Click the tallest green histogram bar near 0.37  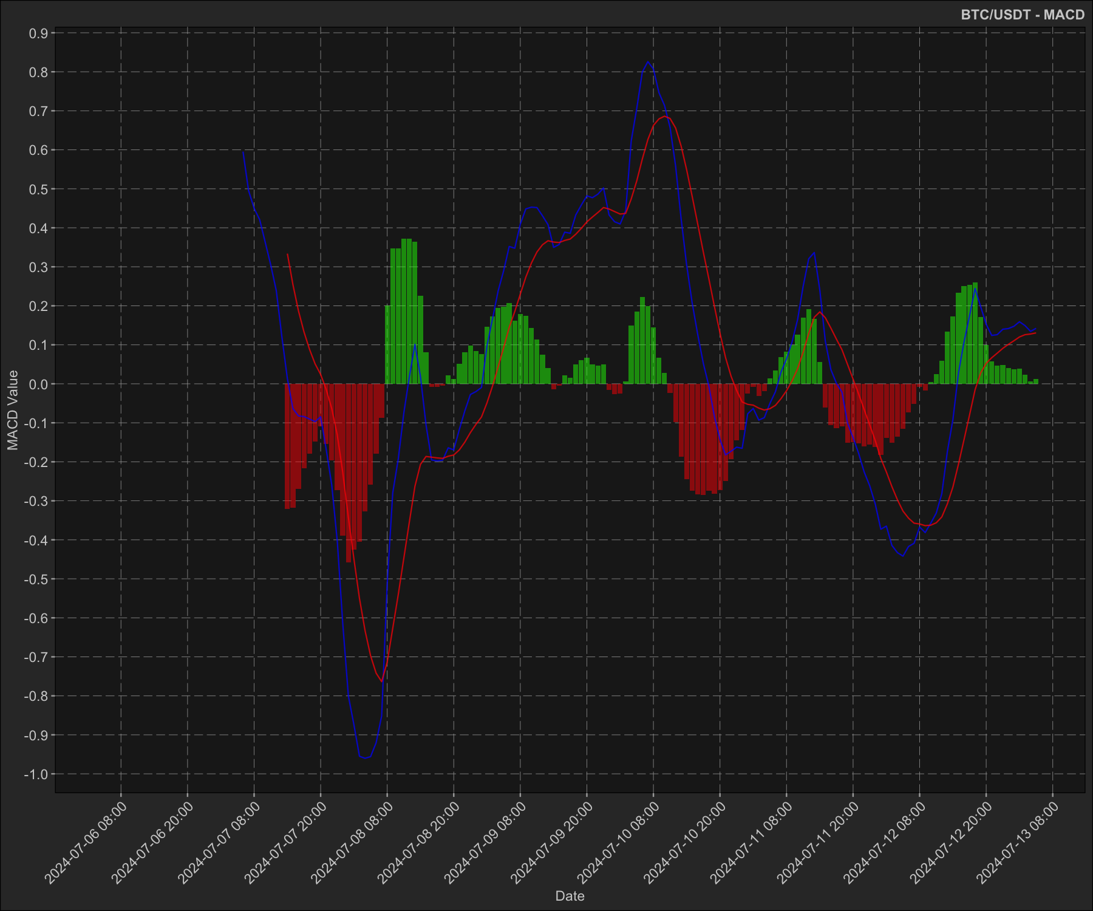pos(406,311)
